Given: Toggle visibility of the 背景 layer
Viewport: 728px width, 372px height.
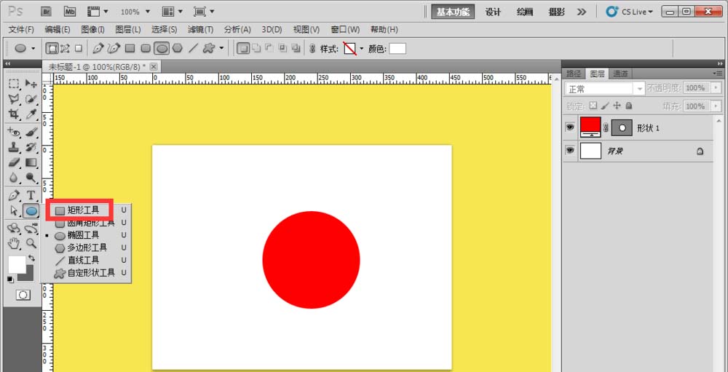Looking at the screenshot, I should point(570,151).
